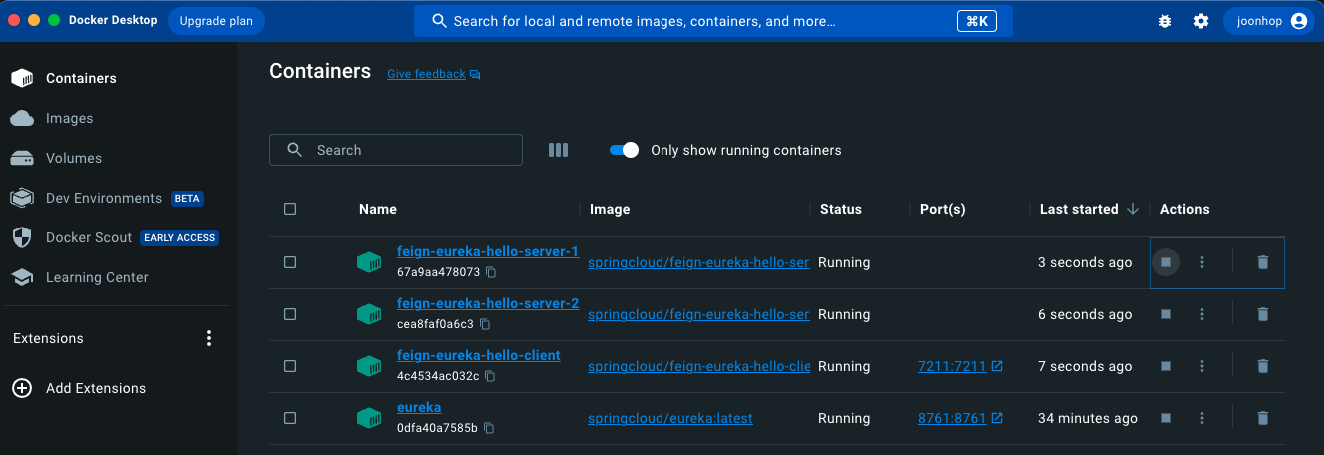Open port 7211:7211 external link icon
Image resolution: width=1324 pixels, height=455 pixels.
pyautogui.click(x=997, y=366)
